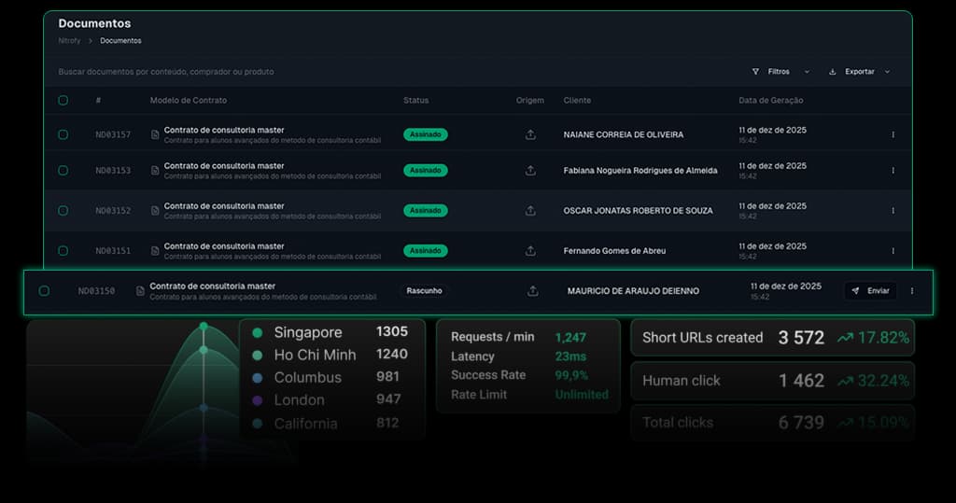Tick the checkbox for document ND03153

(x=63, y=171)
